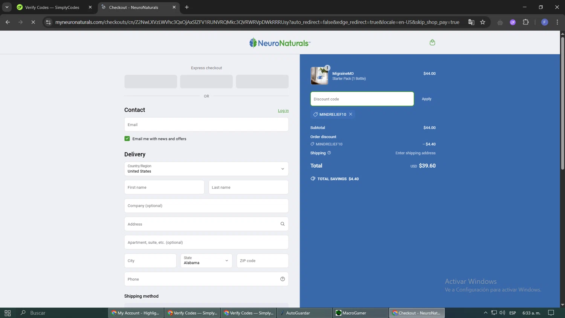
Task: Show hidden system tray icons
Action: [486, 313]
